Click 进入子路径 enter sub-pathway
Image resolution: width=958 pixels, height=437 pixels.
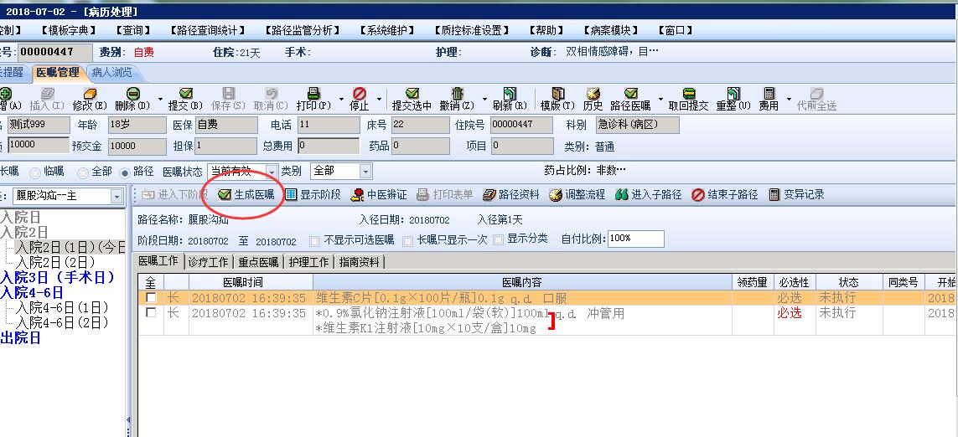click(x=648, y=195)
